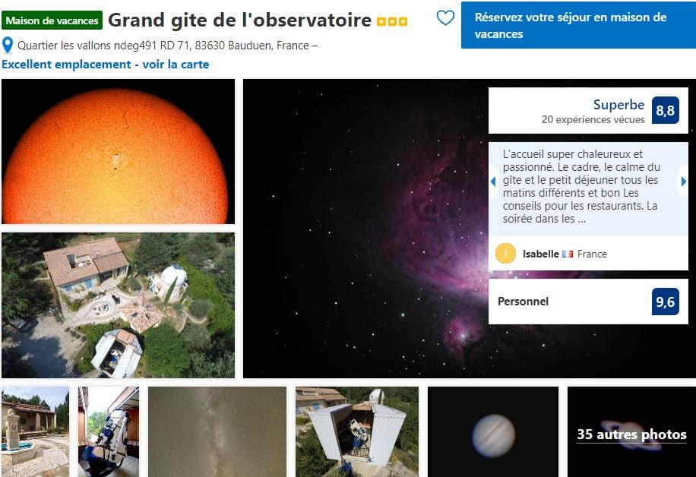Viewport: 696px width, 477px height.
Task: Open the fountain courtyard thumbnail
Action: (x=36, y=431)
